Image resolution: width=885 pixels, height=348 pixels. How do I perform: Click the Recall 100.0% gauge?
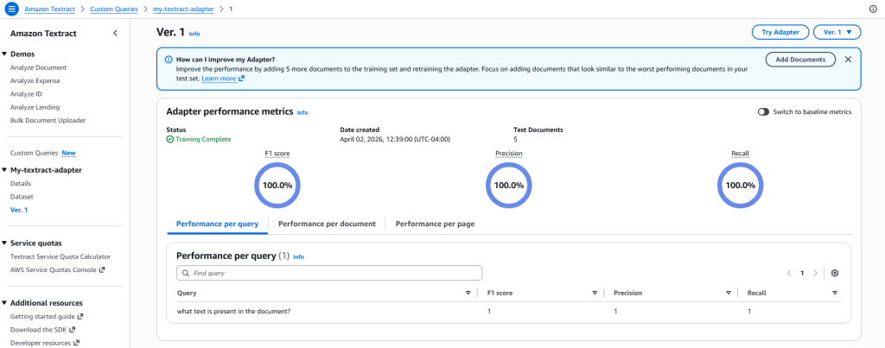click(x=740, y=185)
